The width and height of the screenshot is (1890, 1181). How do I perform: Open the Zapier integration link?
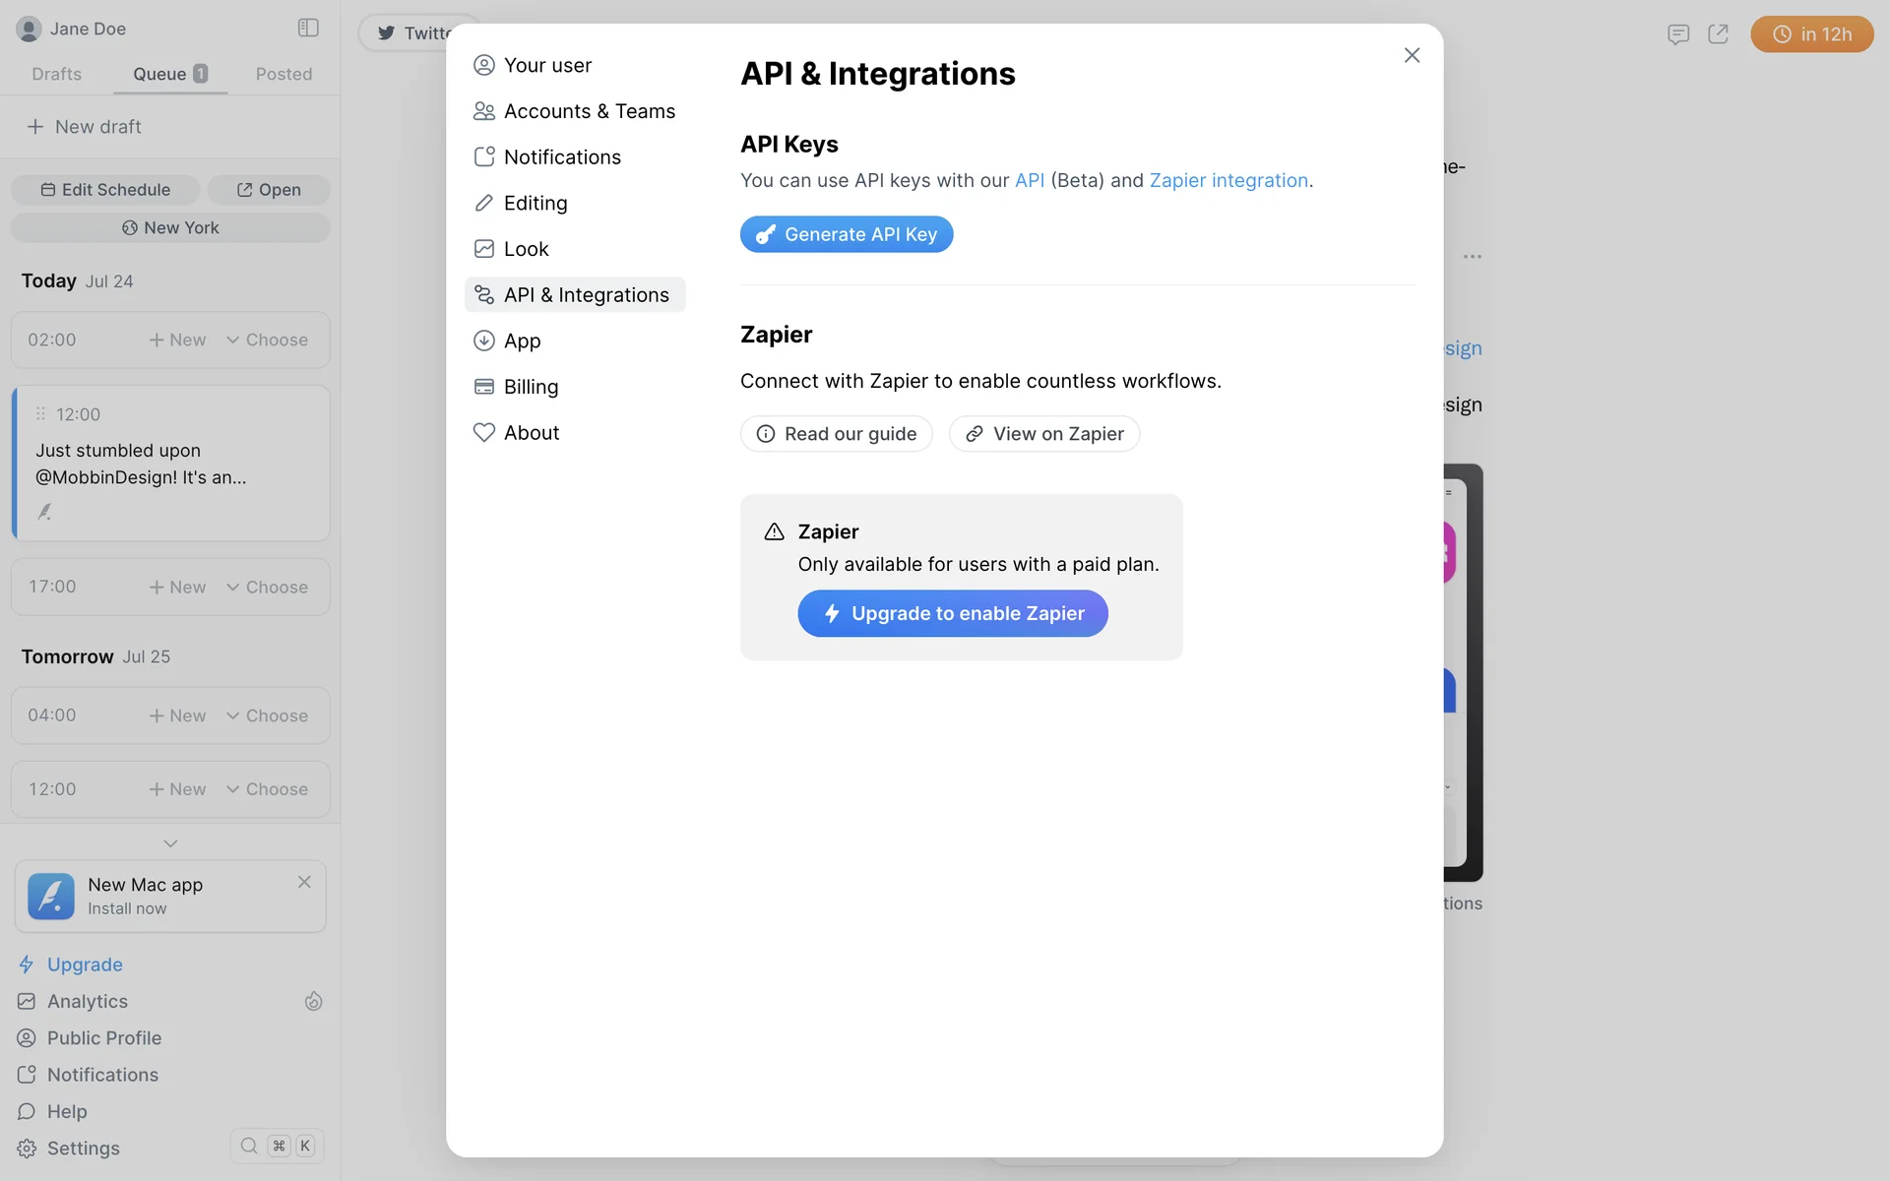click(x=1228, y=180)
